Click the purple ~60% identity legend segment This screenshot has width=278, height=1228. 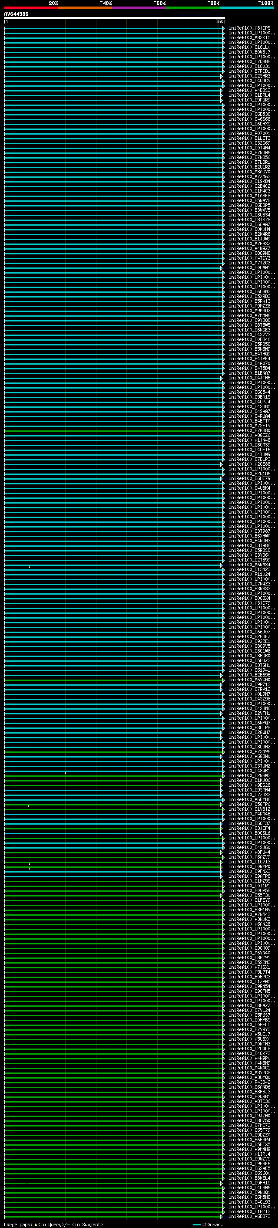(139, 8)
